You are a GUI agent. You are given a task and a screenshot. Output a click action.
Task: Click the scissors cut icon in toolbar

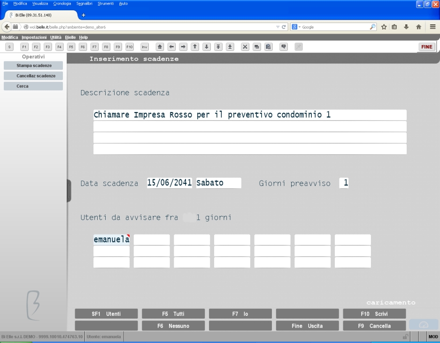pos(245,47)
